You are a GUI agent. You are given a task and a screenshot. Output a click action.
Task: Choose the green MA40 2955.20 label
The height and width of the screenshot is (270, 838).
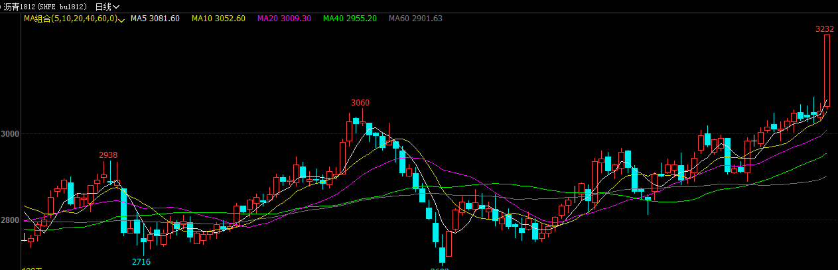click(x=350, y=19)
